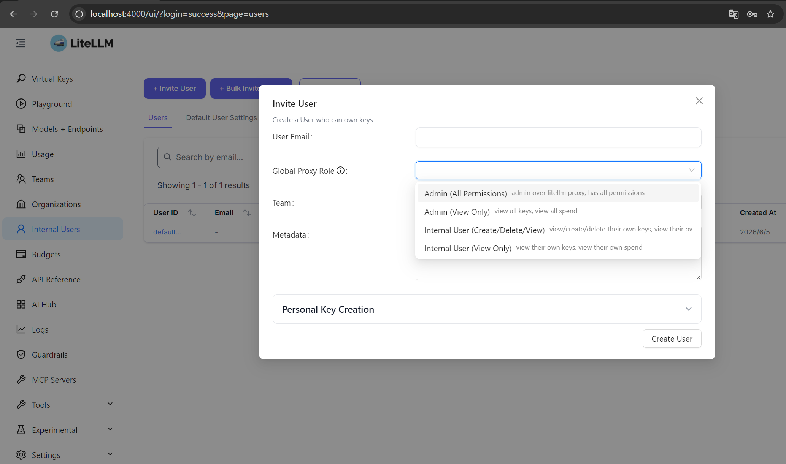
Task: Switch to Default User Settings tab
Action: point(221,118)
